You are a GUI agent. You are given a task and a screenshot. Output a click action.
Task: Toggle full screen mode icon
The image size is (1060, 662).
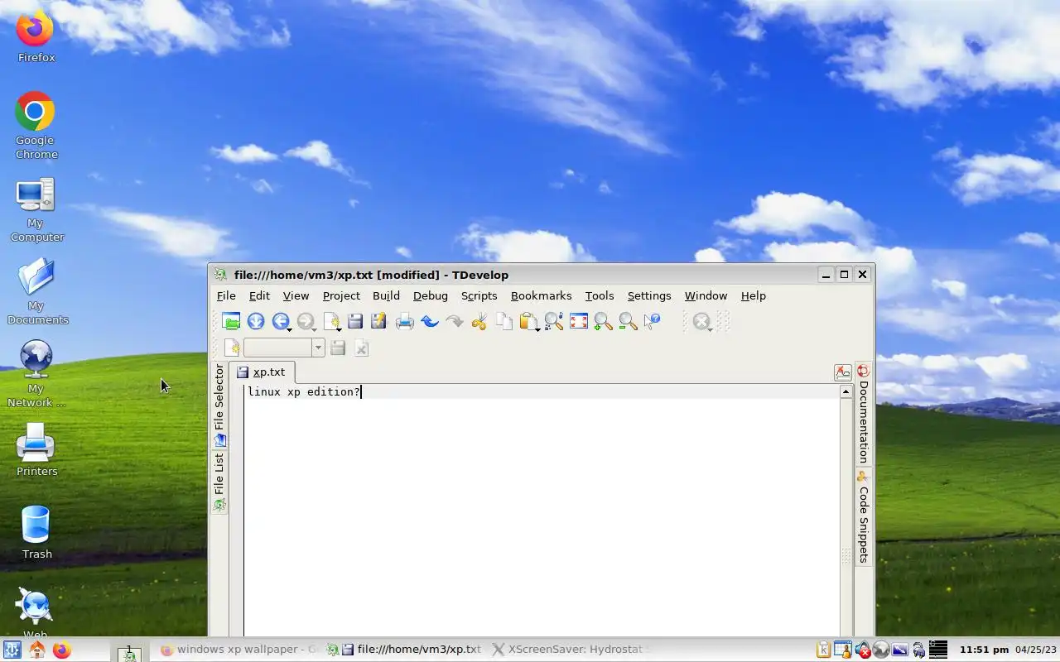(579, 321)
